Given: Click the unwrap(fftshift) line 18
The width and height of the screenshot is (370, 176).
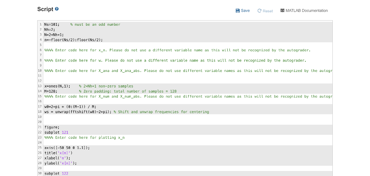Looking at the screenshot, I should (x=126, y=112).
